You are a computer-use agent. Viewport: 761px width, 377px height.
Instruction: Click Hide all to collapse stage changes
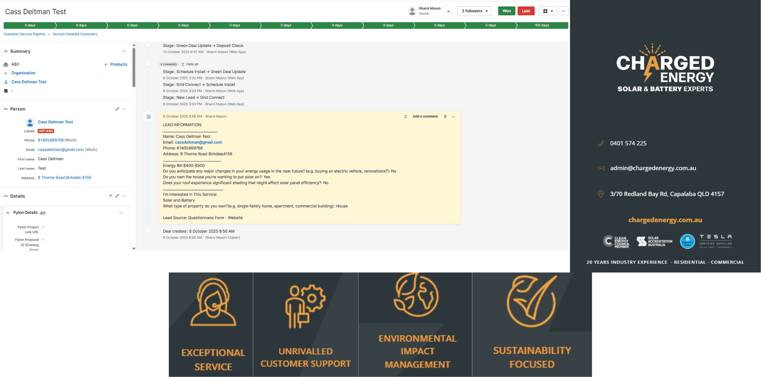[190, 64]
